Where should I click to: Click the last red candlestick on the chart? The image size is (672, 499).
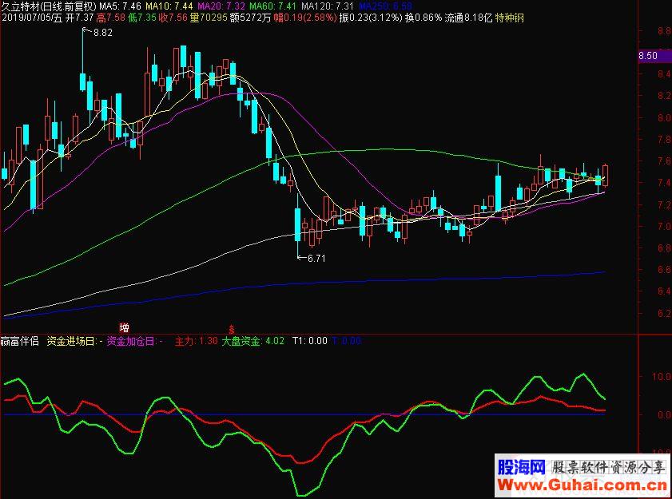click(606, 176)
